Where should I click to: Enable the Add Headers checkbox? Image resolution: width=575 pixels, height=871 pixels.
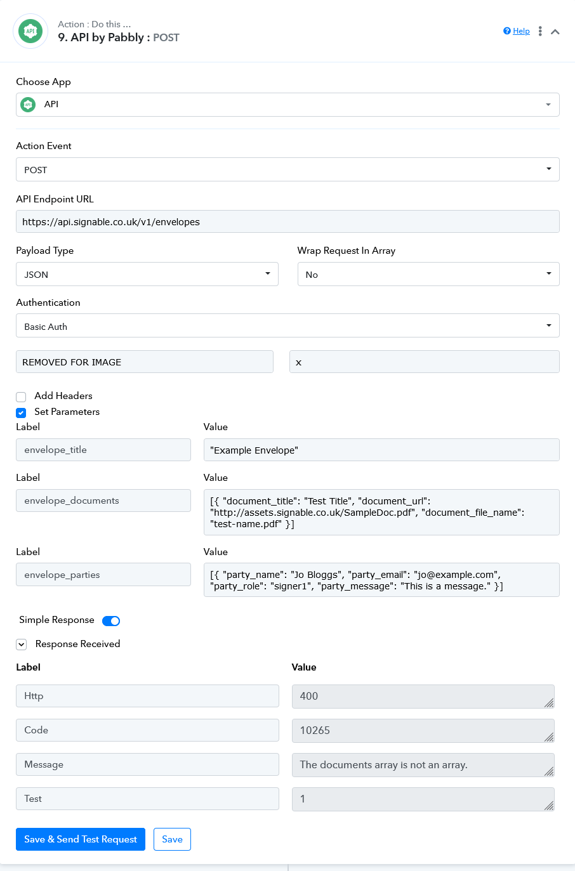21,396
